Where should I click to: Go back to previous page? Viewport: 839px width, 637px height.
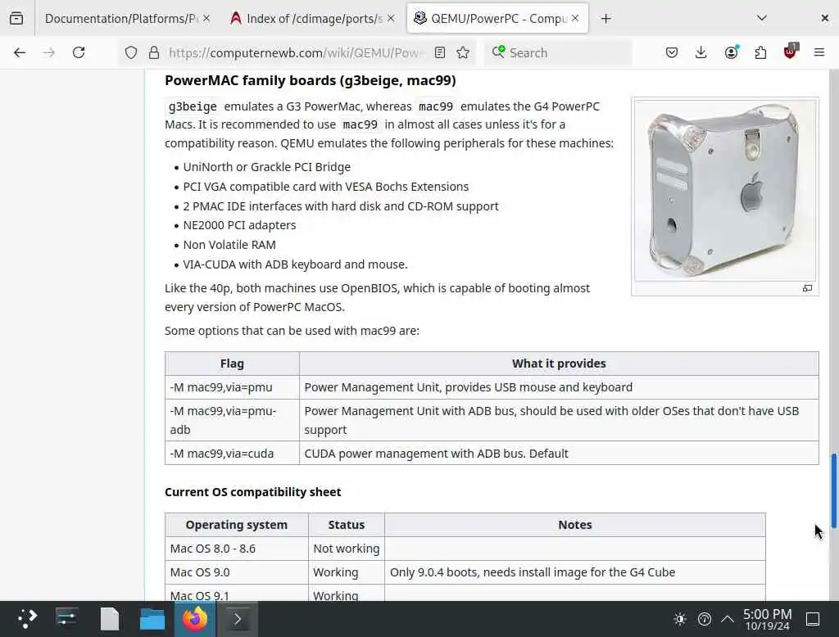click(20, 52)
